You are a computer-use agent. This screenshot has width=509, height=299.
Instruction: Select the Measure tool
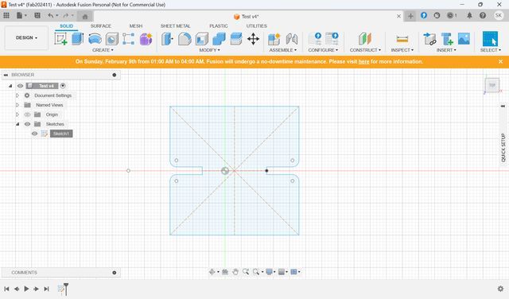(402, 39)
